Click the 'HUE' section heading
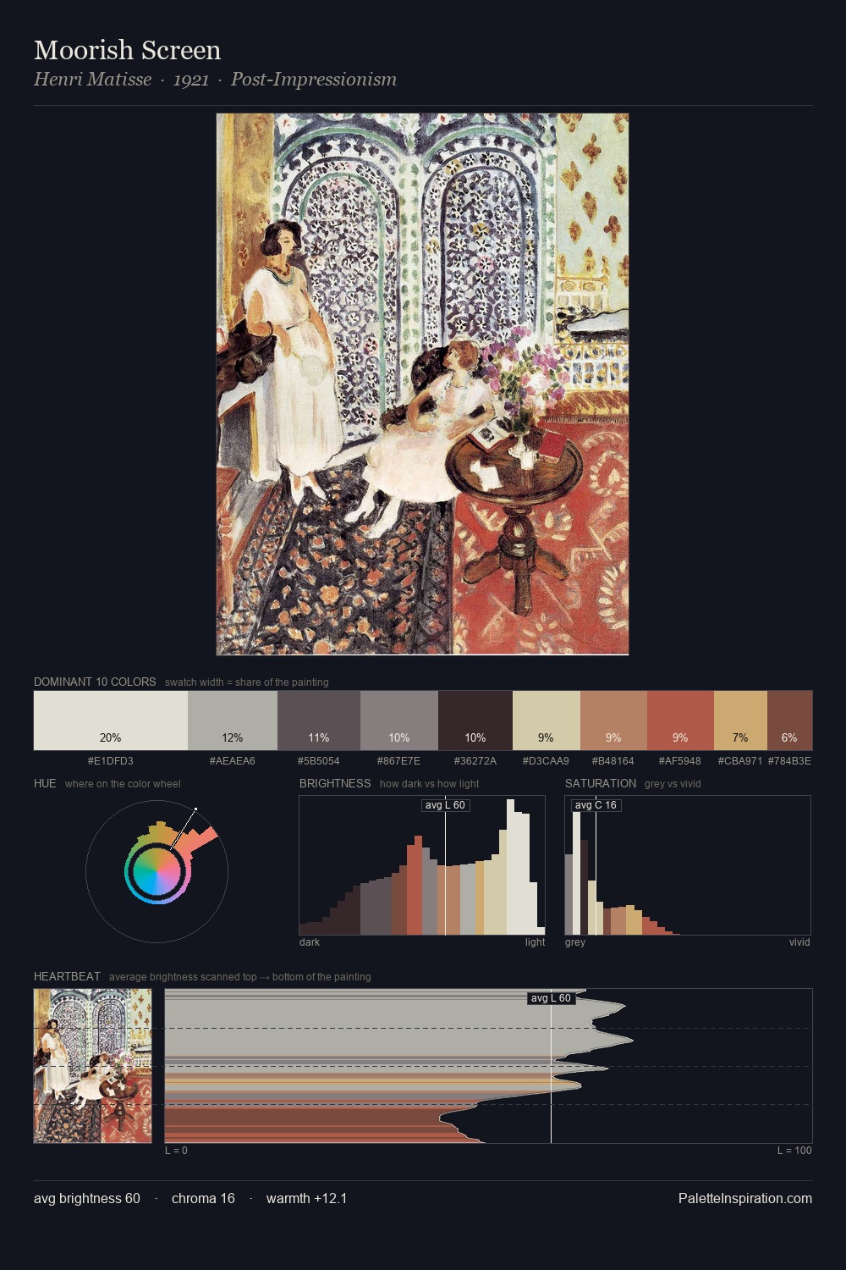Image resolution: width=846 pixels, height=1270 pixels. [x=45, y=783]
